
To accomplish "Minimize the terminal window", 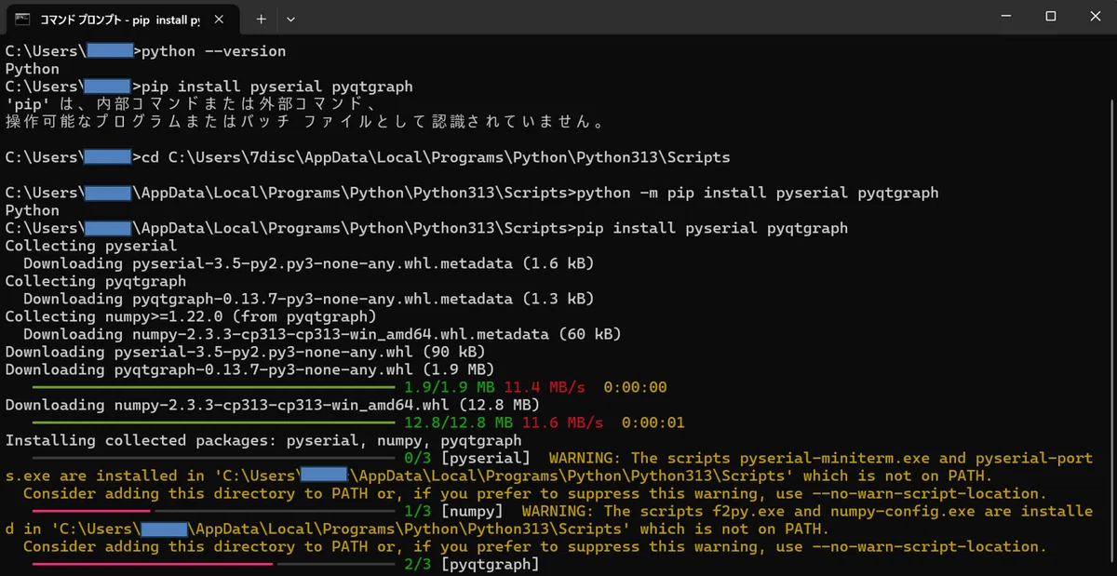I will [x=1008, y=17].
